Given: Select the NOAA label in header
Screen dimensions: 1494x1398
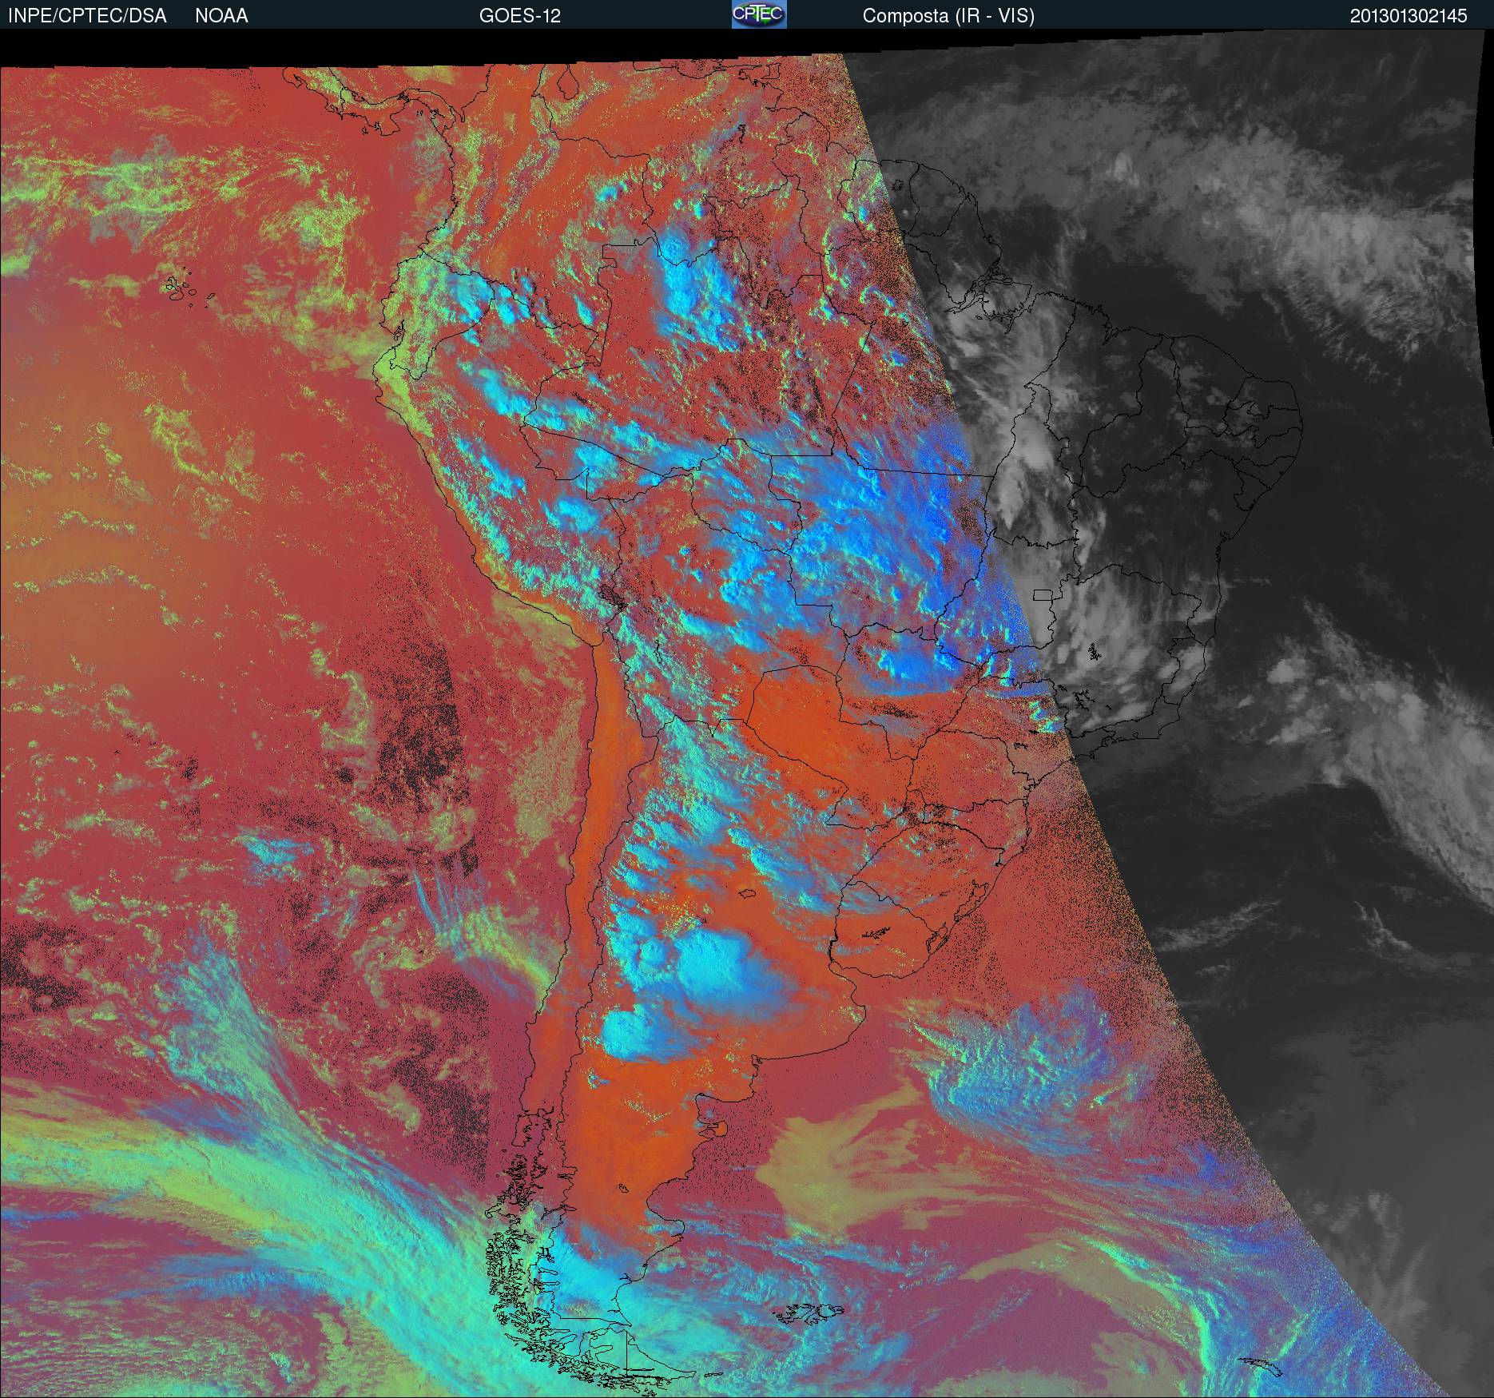Looking at the screenshot, I should [221, 16].
